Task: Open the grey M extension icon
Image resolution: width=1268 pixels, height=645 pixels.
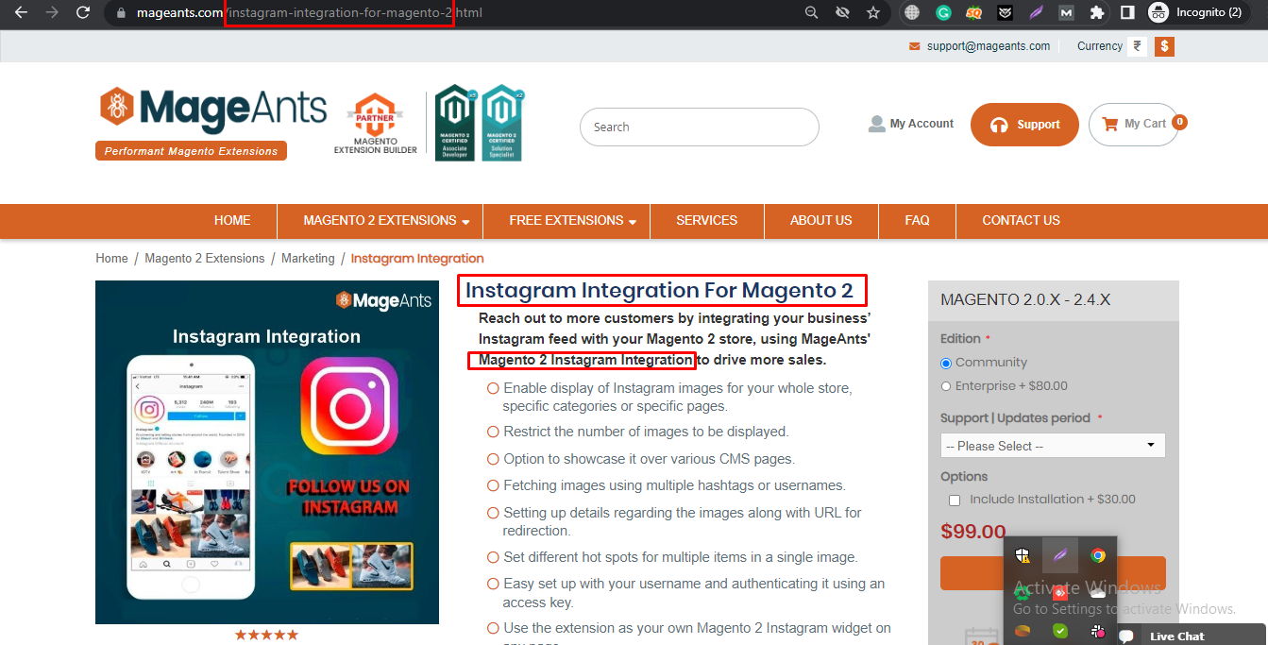Action: pos(1066,13)
